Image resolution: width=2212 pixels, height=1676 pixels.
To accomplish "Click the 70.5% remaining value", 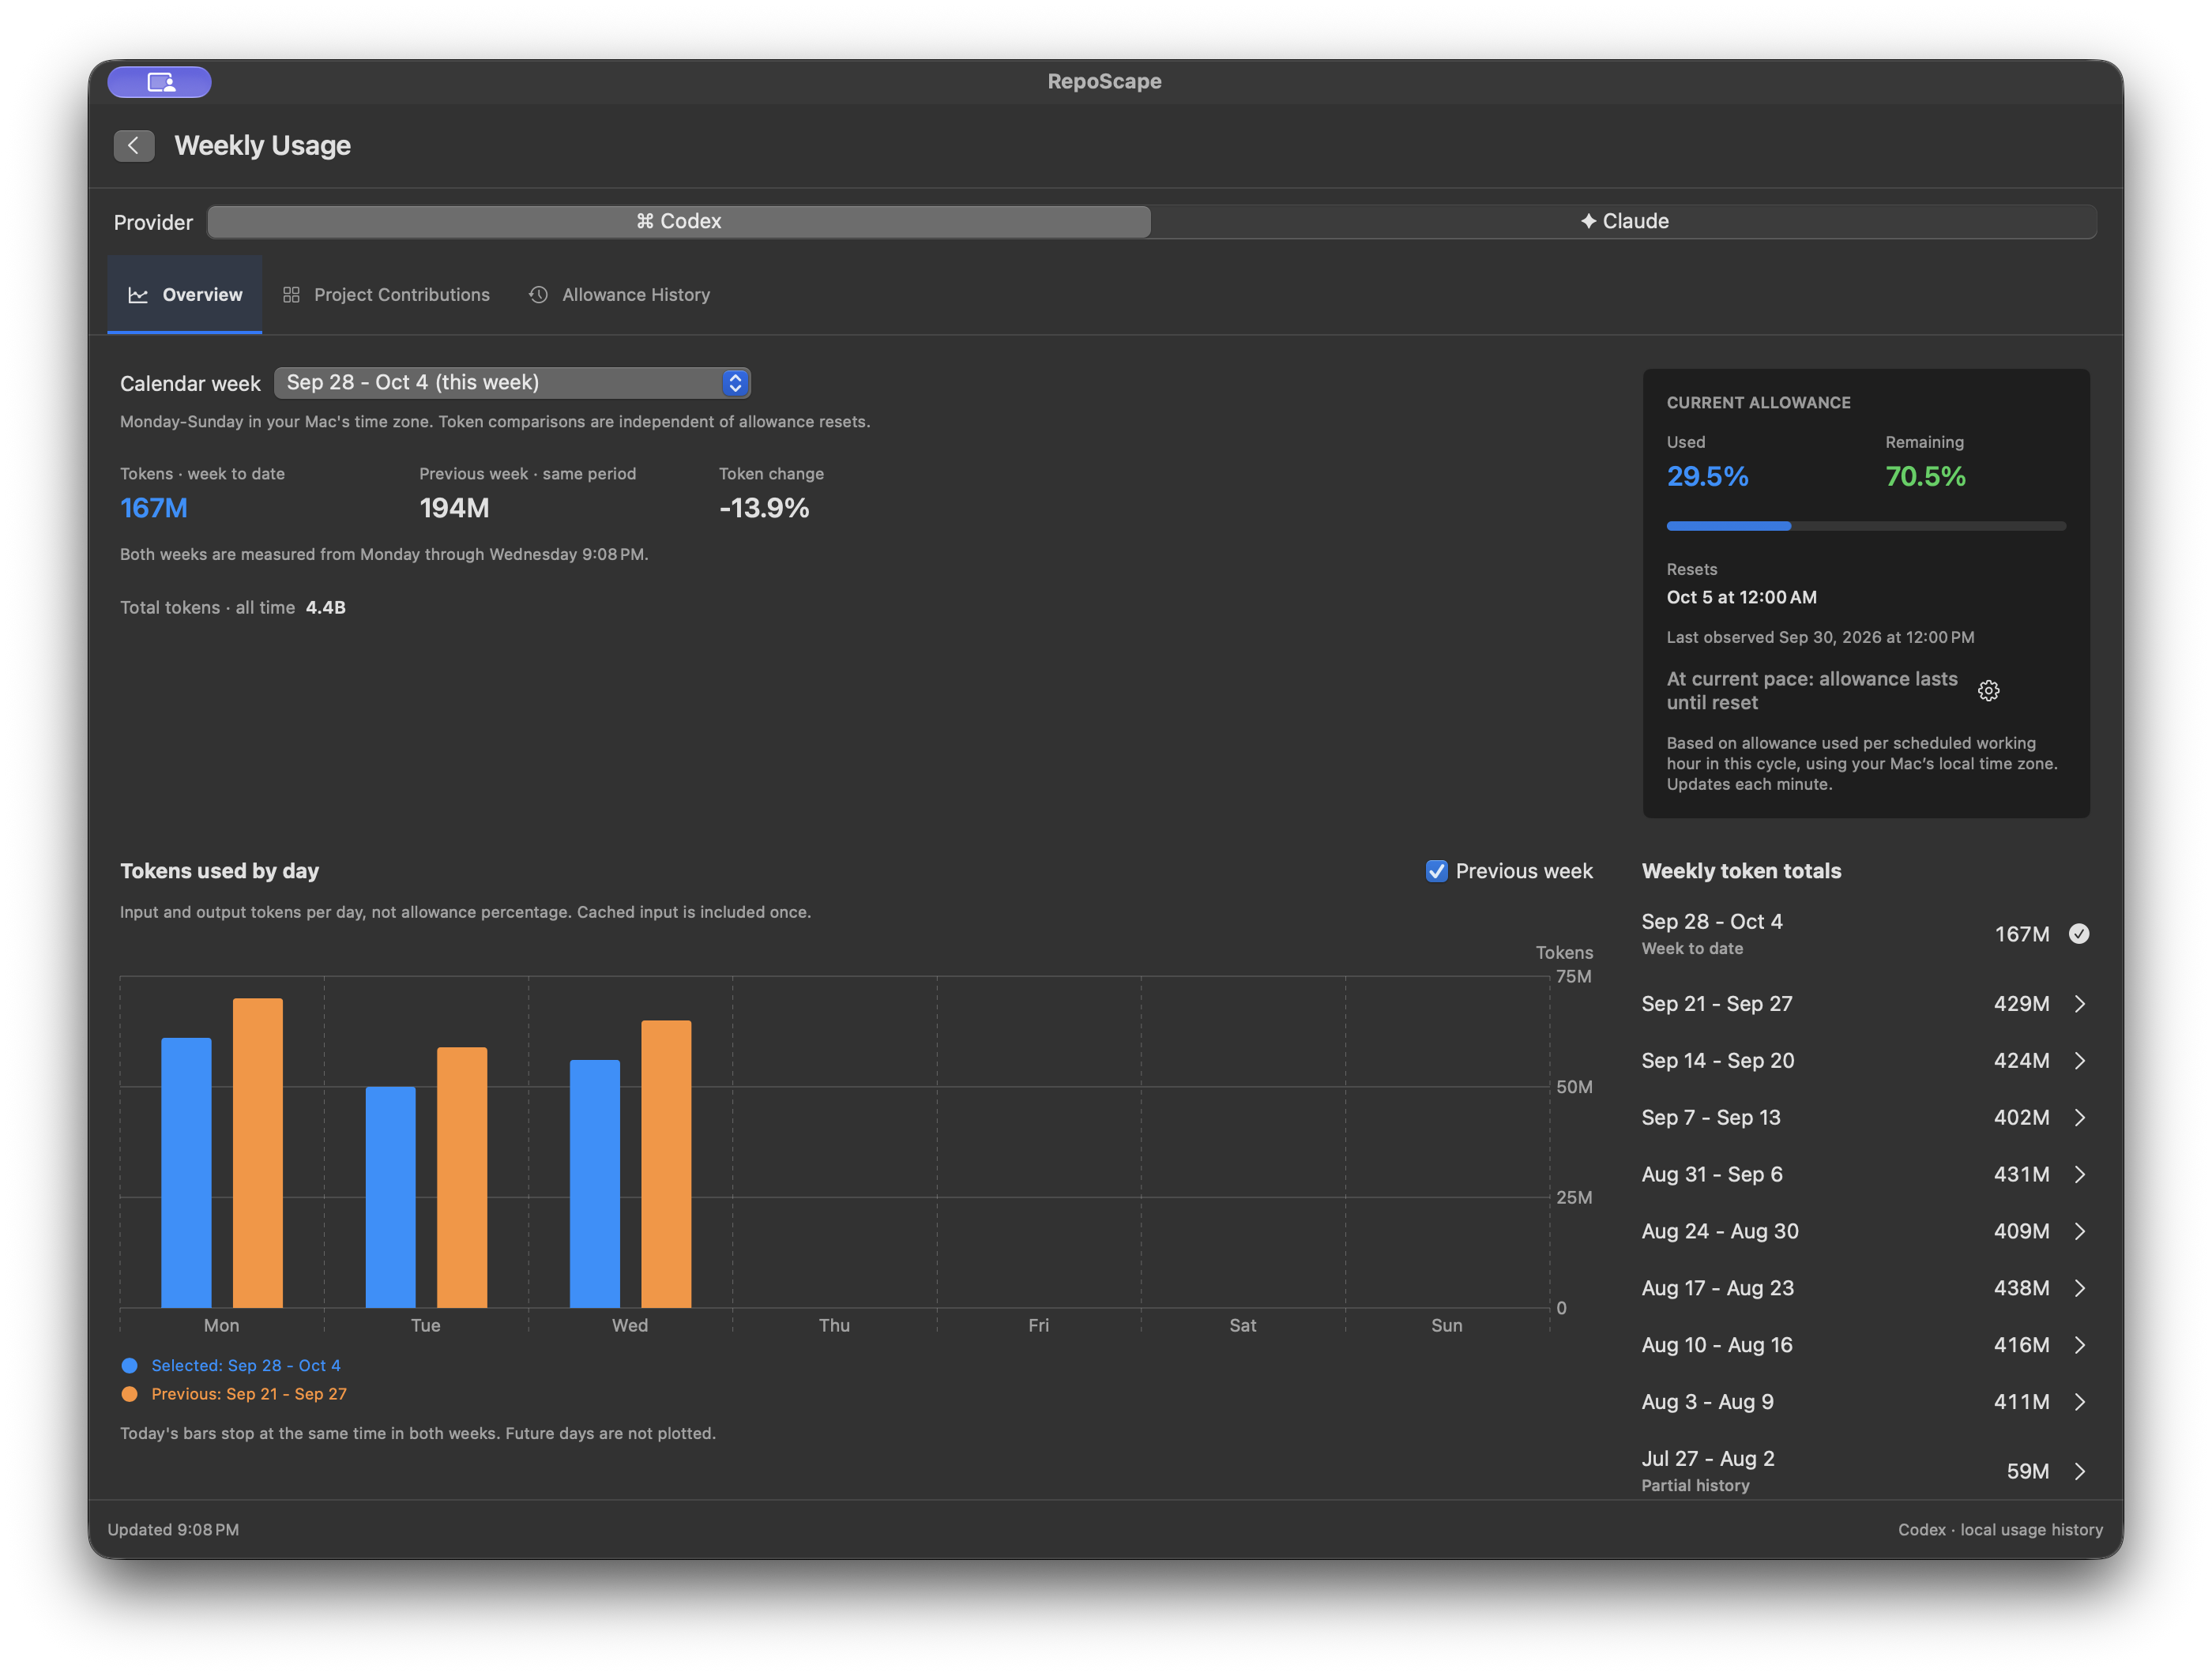I will click(1925, 477).
